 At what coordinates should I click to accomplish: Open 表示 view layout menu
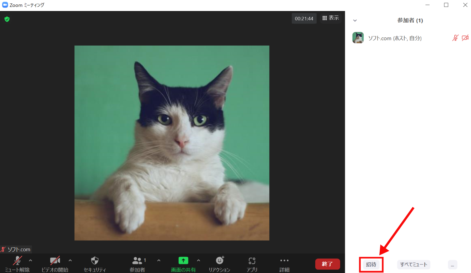331,18
